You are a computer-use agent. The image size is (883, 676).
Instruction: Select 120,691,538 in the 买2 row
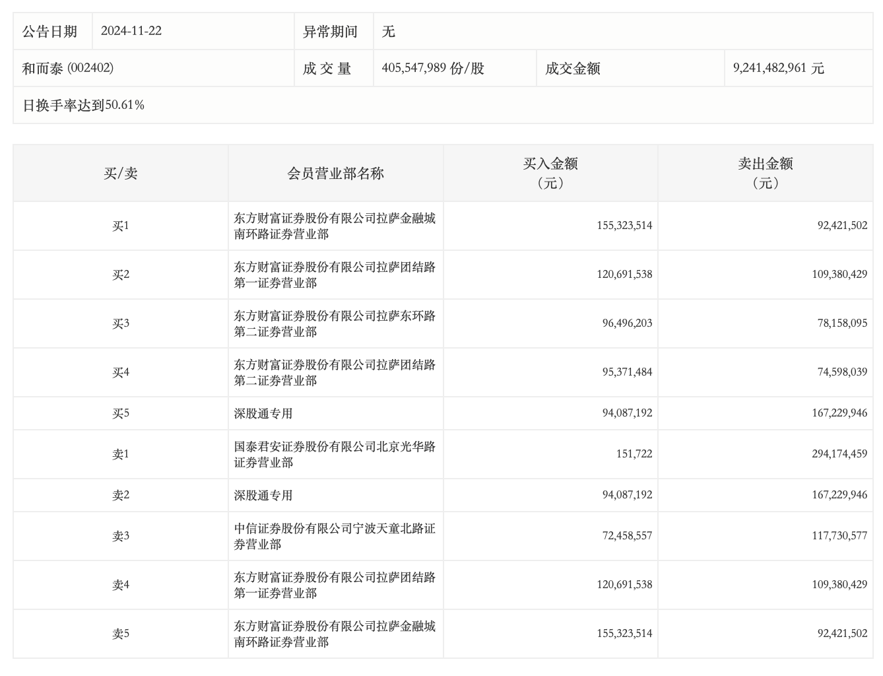tap(624, 275)
